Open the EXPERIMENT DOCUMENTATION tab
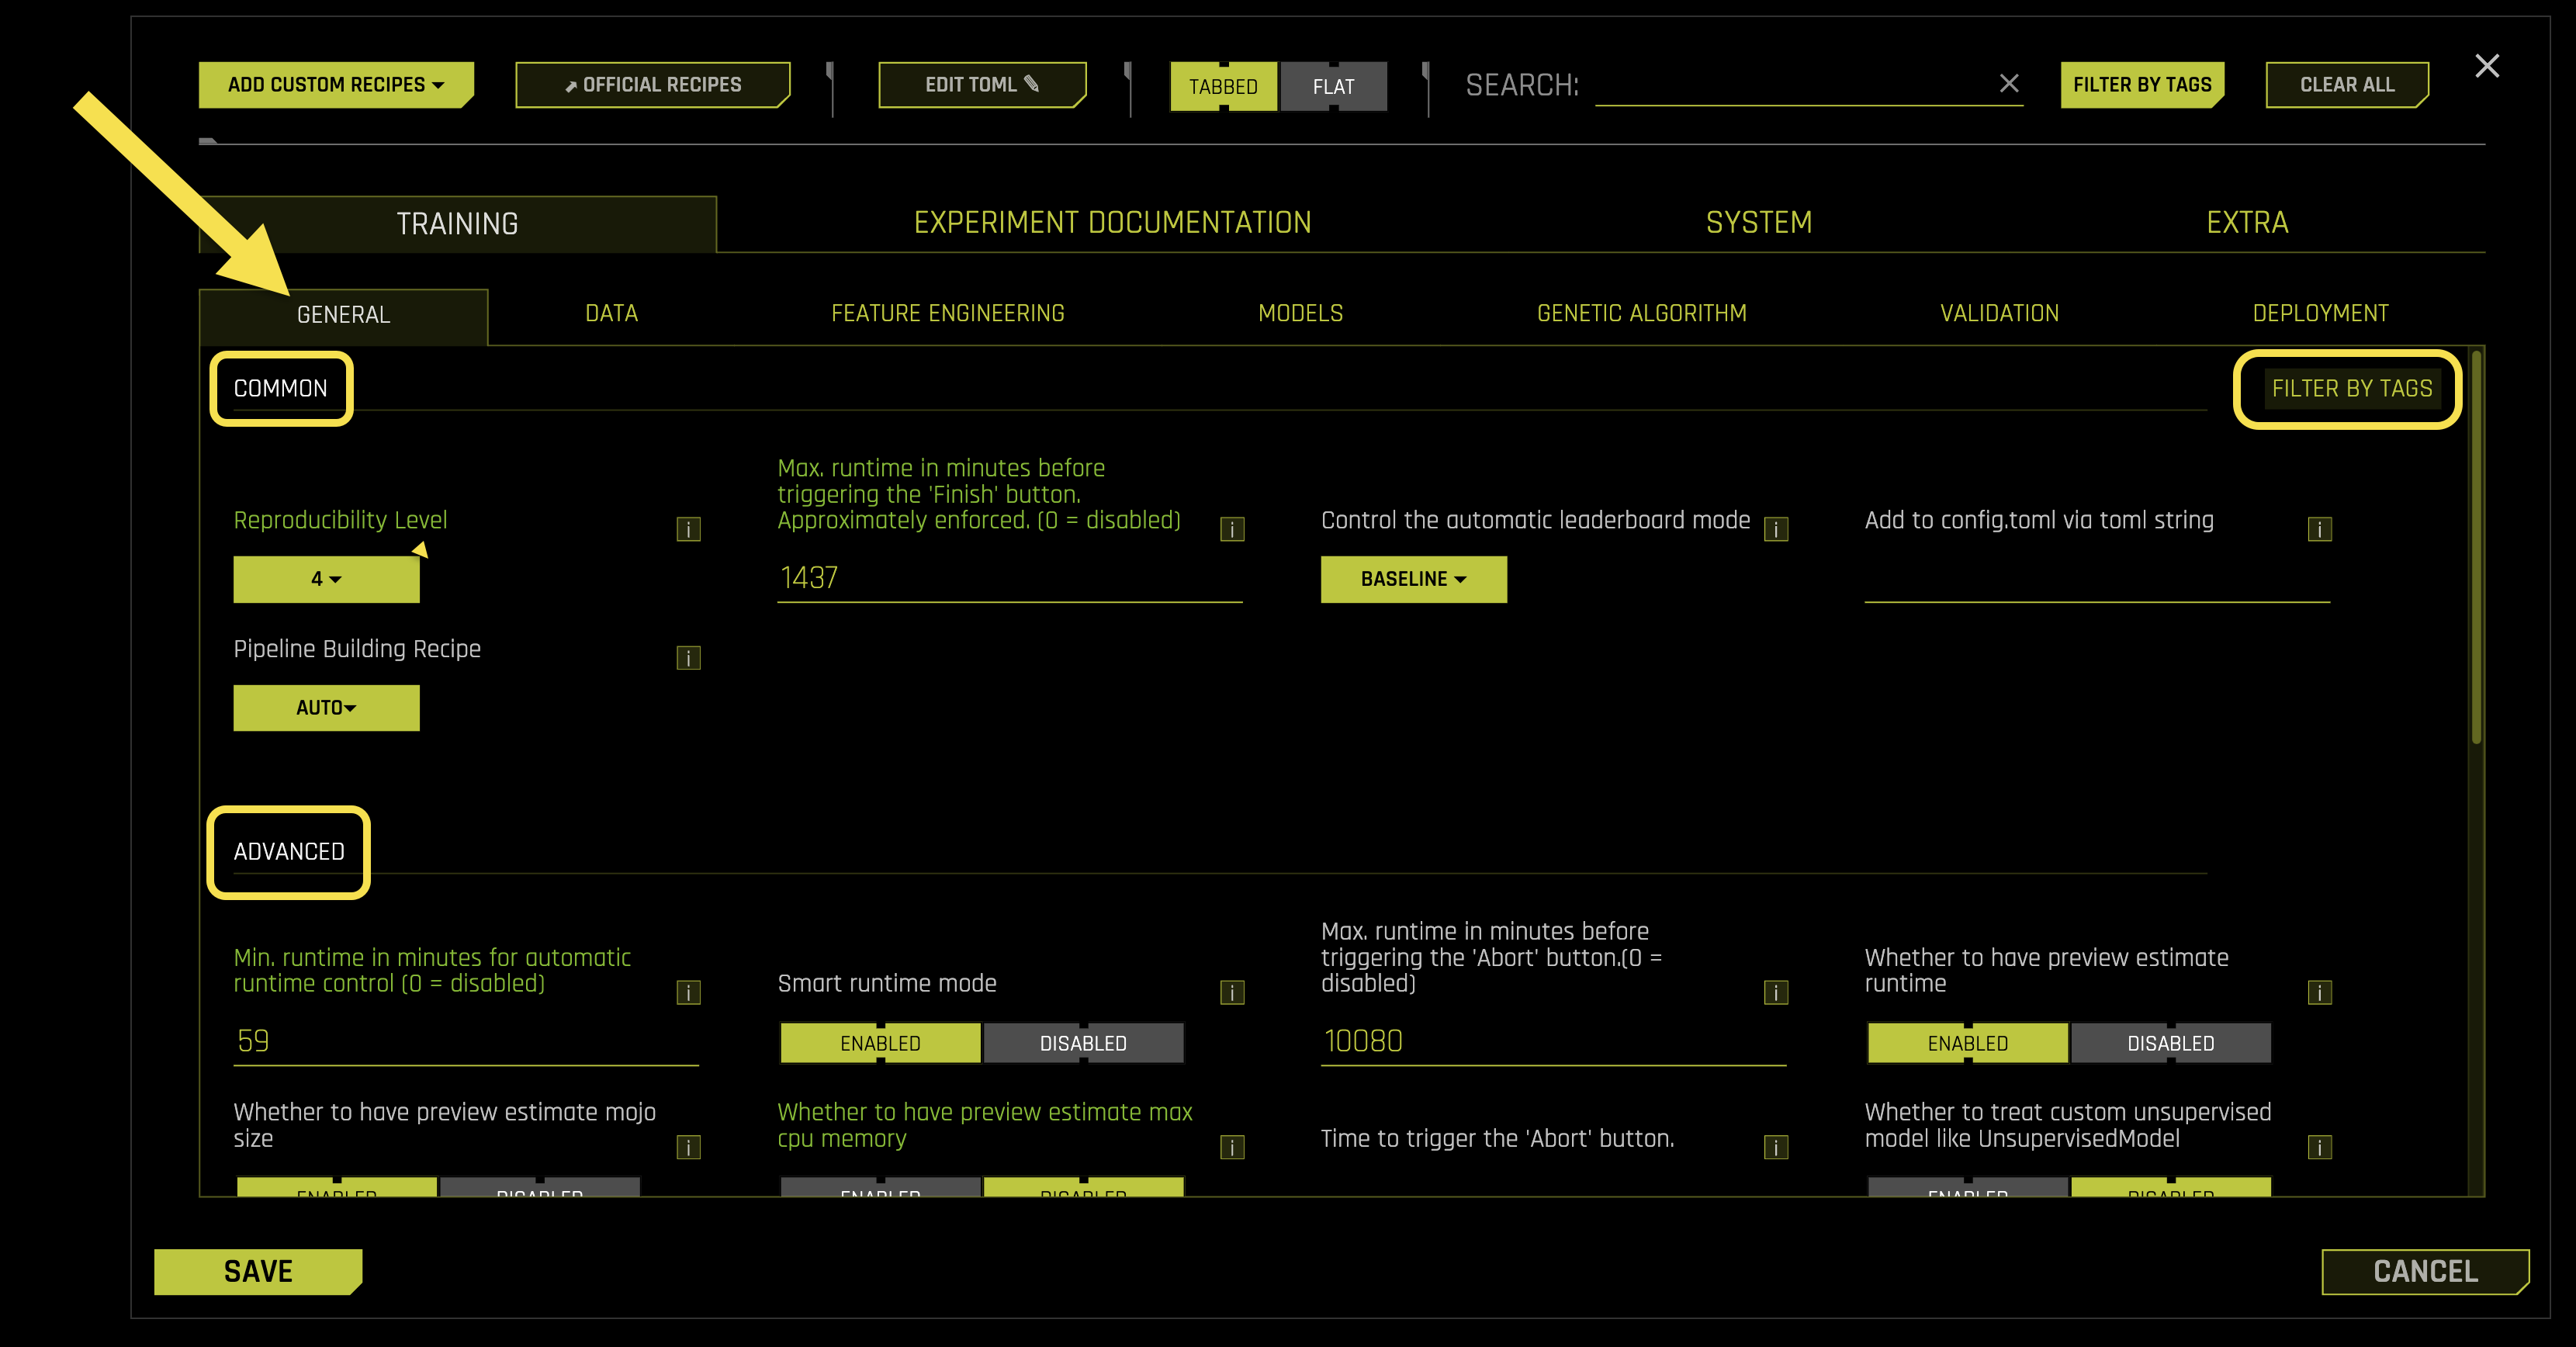The height and width of the screenshot is (1347, 2576). (1113, 222)
